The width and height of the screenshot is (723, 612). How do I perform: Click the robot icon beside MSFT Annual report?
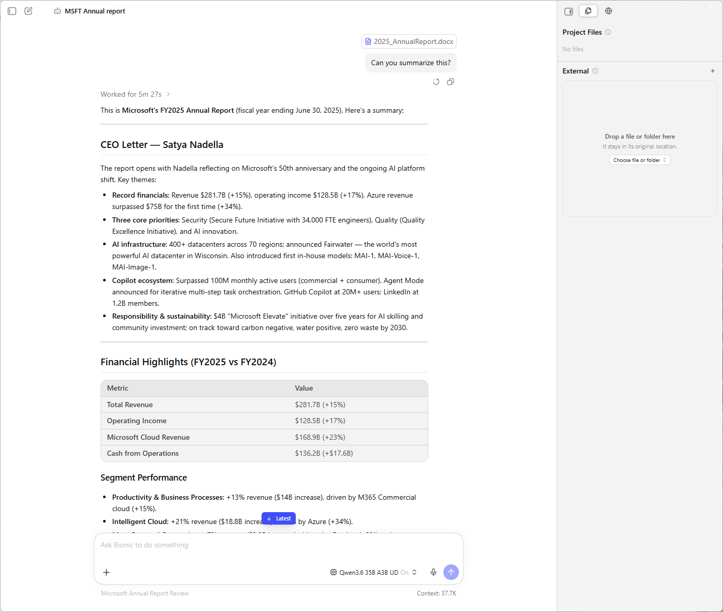(57, 11)
